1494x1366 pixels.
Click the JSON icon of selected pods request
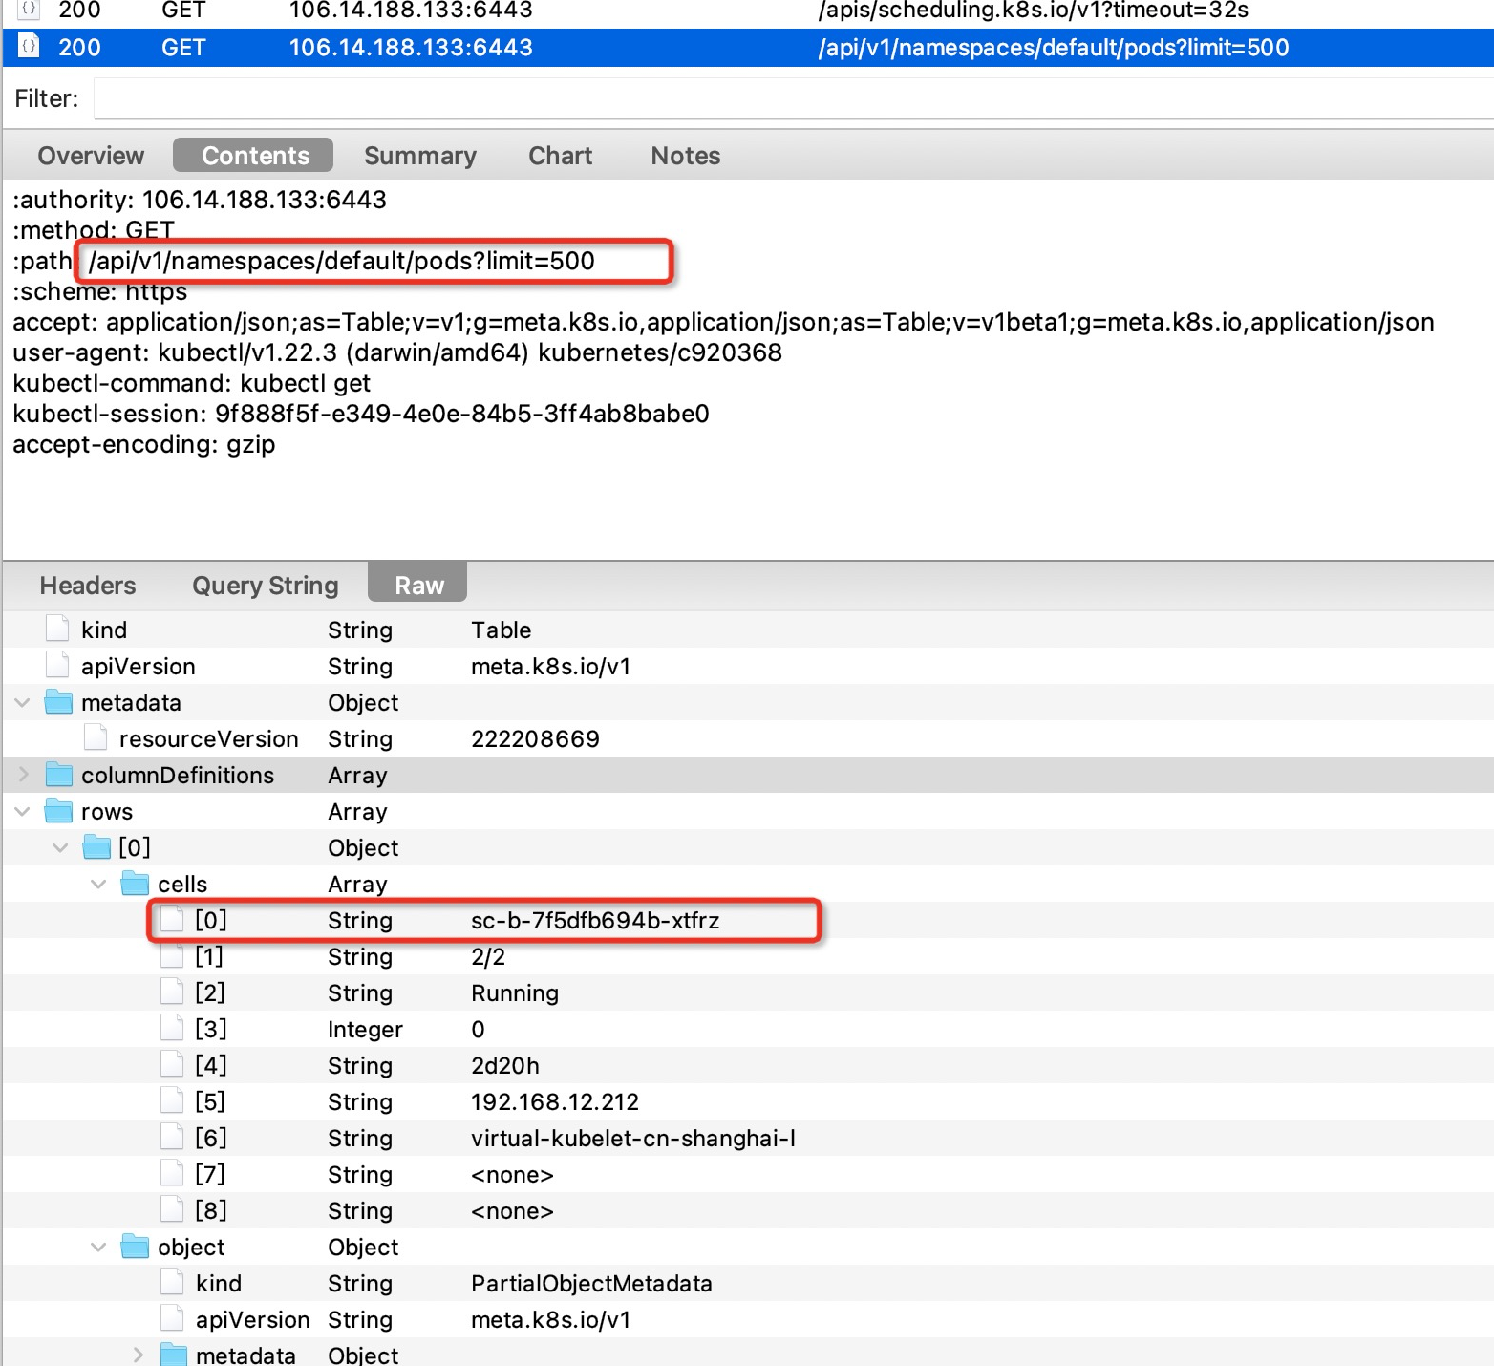tap(30, 47)
